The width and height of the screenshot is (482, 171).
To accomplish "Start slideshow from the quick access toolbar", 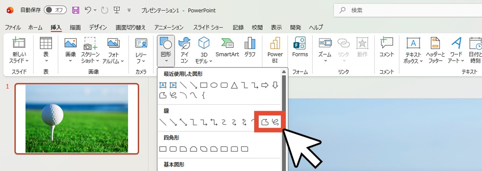I will [x=117, y=10].
